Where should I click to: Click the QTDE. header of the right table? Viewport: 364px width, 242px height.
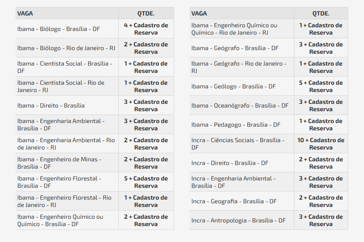321,13
